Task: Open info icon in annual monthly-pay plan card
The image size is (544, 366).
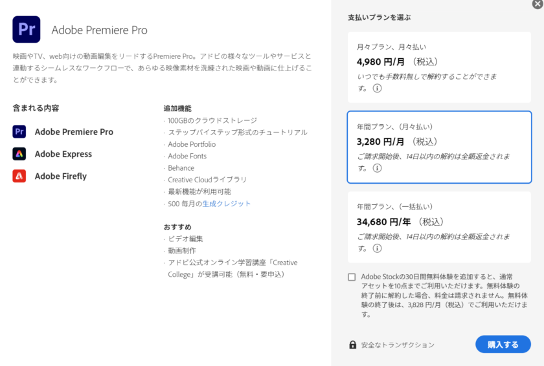Action: click(x=377, y=168)
